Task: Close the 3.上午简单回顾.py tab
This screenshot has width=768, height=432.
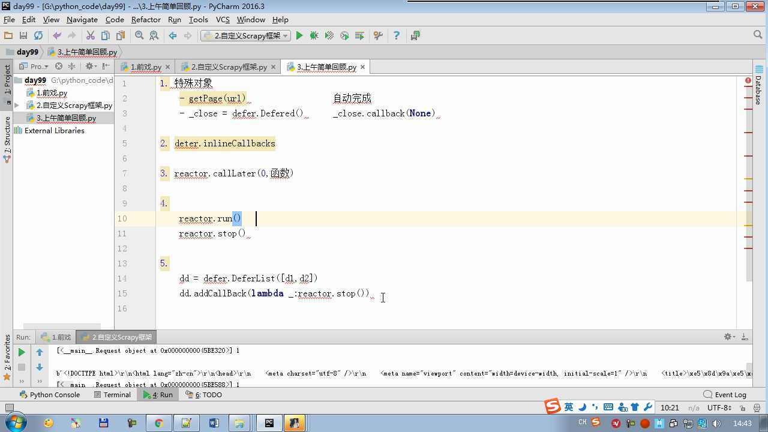Action: click(362, 67)
